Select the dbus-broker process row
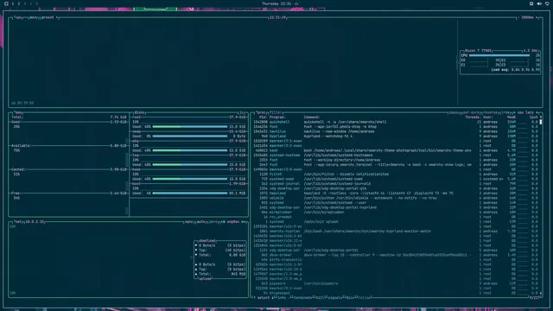This screenshot has width=553, height=311. pos(396,255)
